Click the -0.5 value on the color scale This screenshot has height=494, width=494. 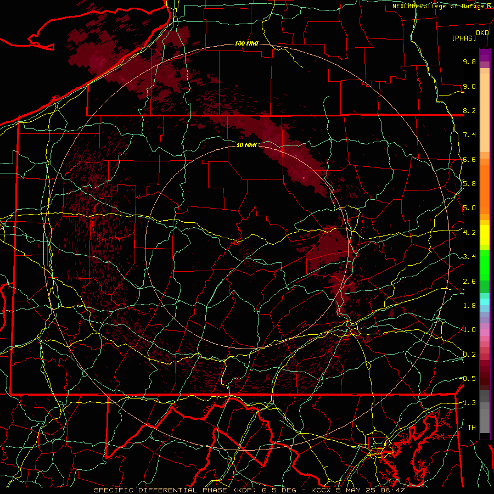[x=469, y=379]
